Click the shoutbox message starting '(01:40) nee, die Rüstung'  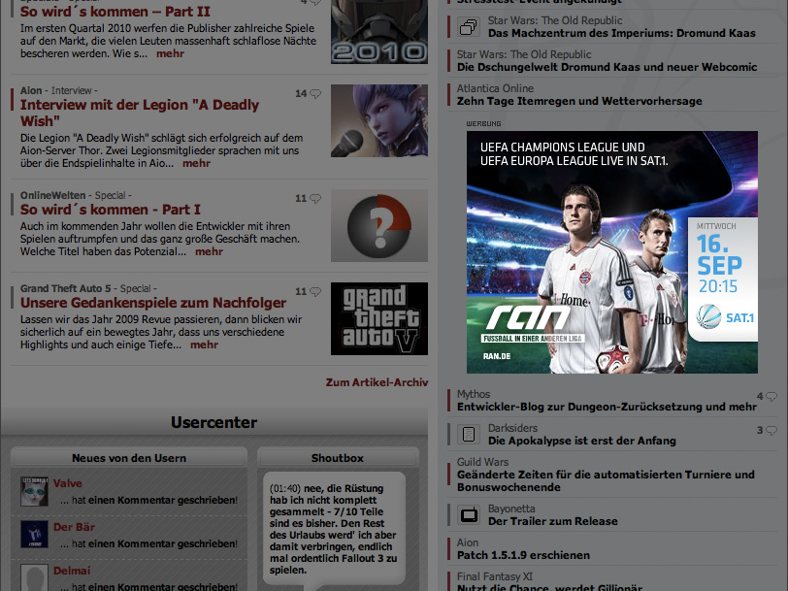click(x=334, y=529)
